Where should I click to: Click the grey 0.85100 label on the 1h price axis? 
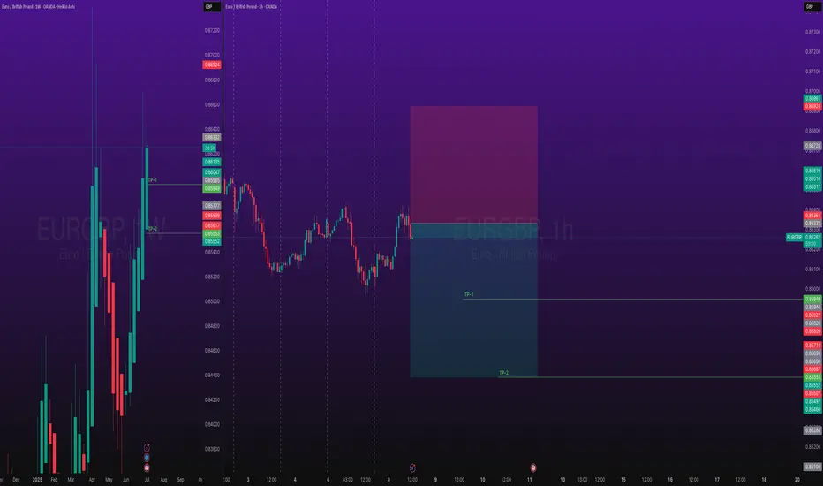pyautogui.click(x=813, y=467)
